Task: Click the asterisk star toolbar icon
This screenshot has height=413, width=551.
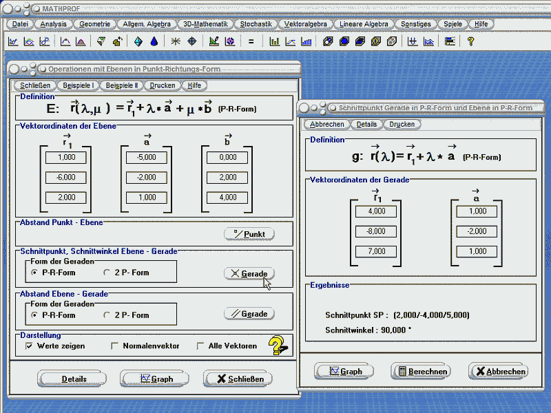Action: (x=176, y=41)
